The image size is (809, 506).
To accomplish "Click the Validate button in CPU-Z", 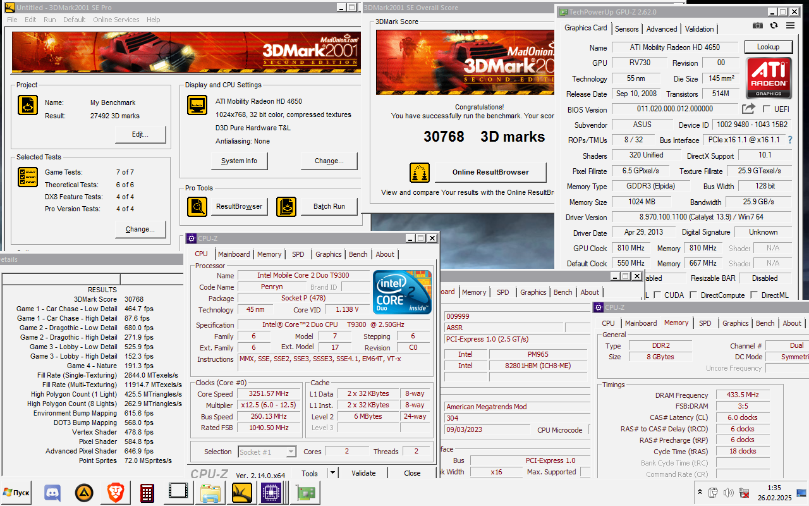I will point(363,473).
